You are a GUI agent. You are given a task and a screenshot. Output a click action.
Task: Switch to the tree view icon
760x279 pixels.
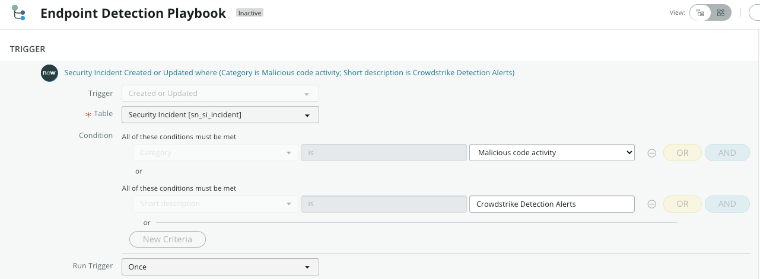tap(701, 12)
